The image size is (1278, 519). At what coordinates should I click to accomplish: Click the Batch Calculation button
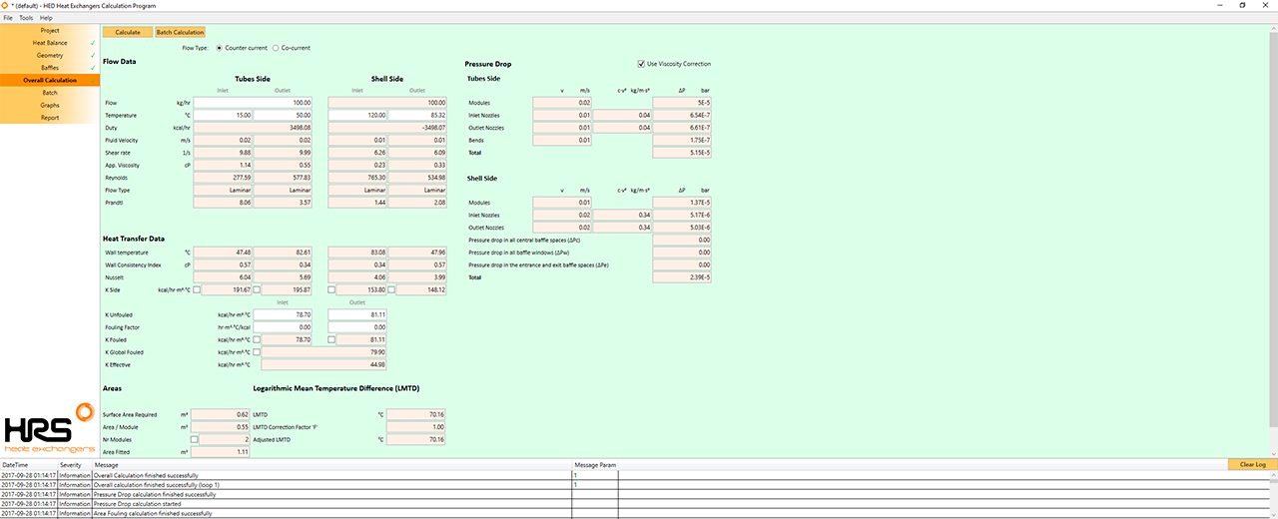tap(180, 32)
